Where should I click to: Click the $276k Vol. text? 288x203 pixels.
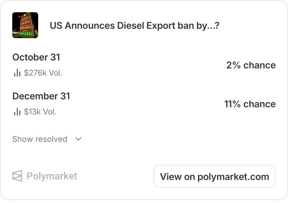pyautogui.click(x=43, y=73)
